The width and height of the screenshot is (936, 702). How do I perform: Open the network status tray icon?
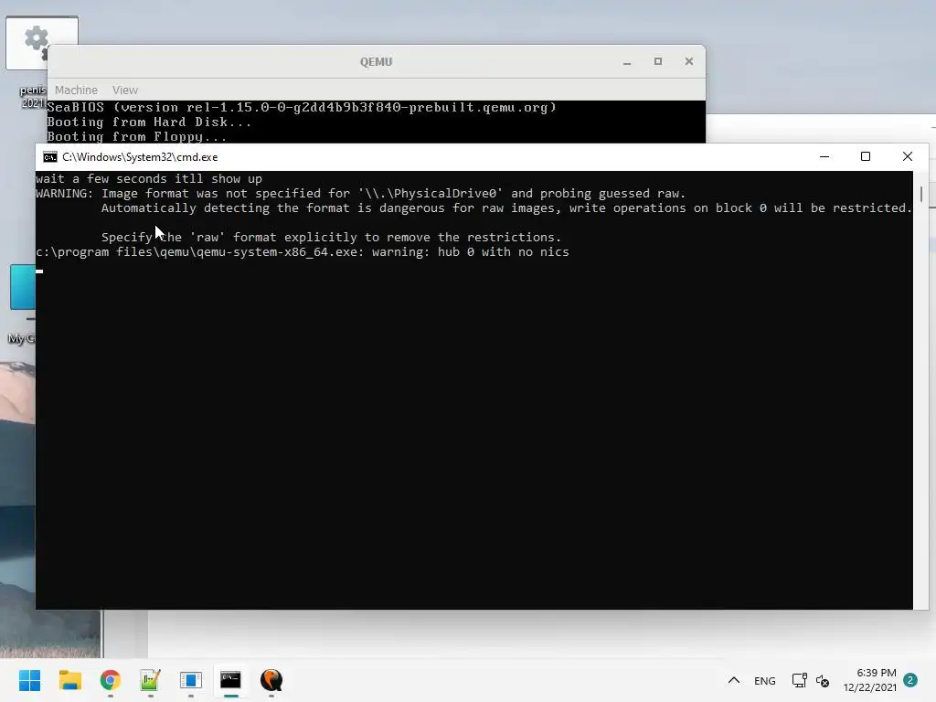pyautogui.click(x=799, y=680)
